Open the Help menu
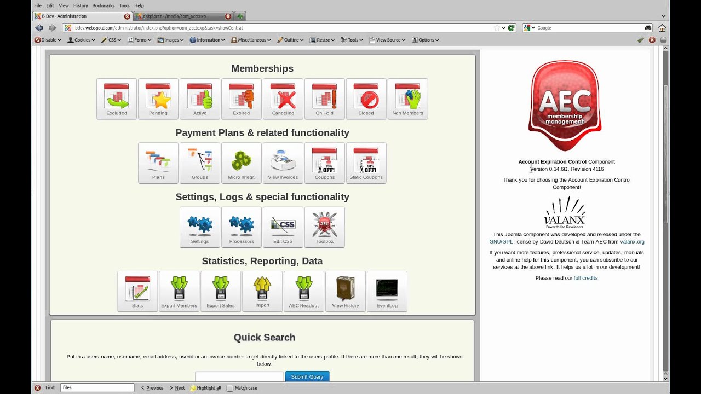Viewport: 701px width, 394px height. tap(139, 5)
